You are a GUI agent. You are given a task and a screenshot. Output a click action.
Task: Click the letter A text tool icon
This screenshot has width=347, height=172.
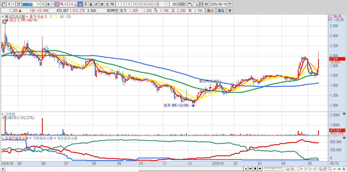coord(344,169)
